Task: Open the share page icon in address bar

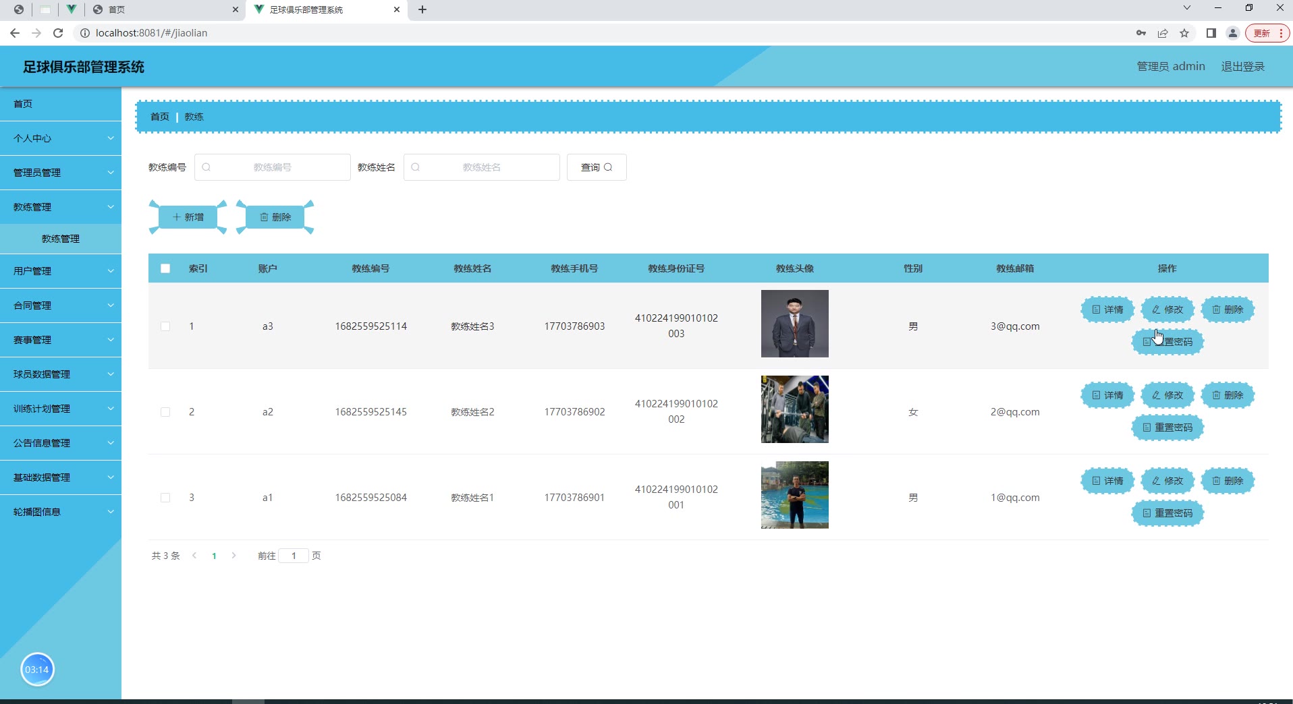Action: pyautogui.click(x=1163, y=33)
